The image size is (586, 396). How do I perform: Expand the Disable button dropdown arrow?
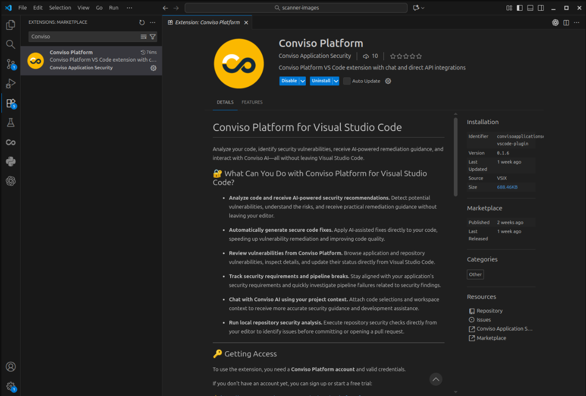tap(303, 81)
